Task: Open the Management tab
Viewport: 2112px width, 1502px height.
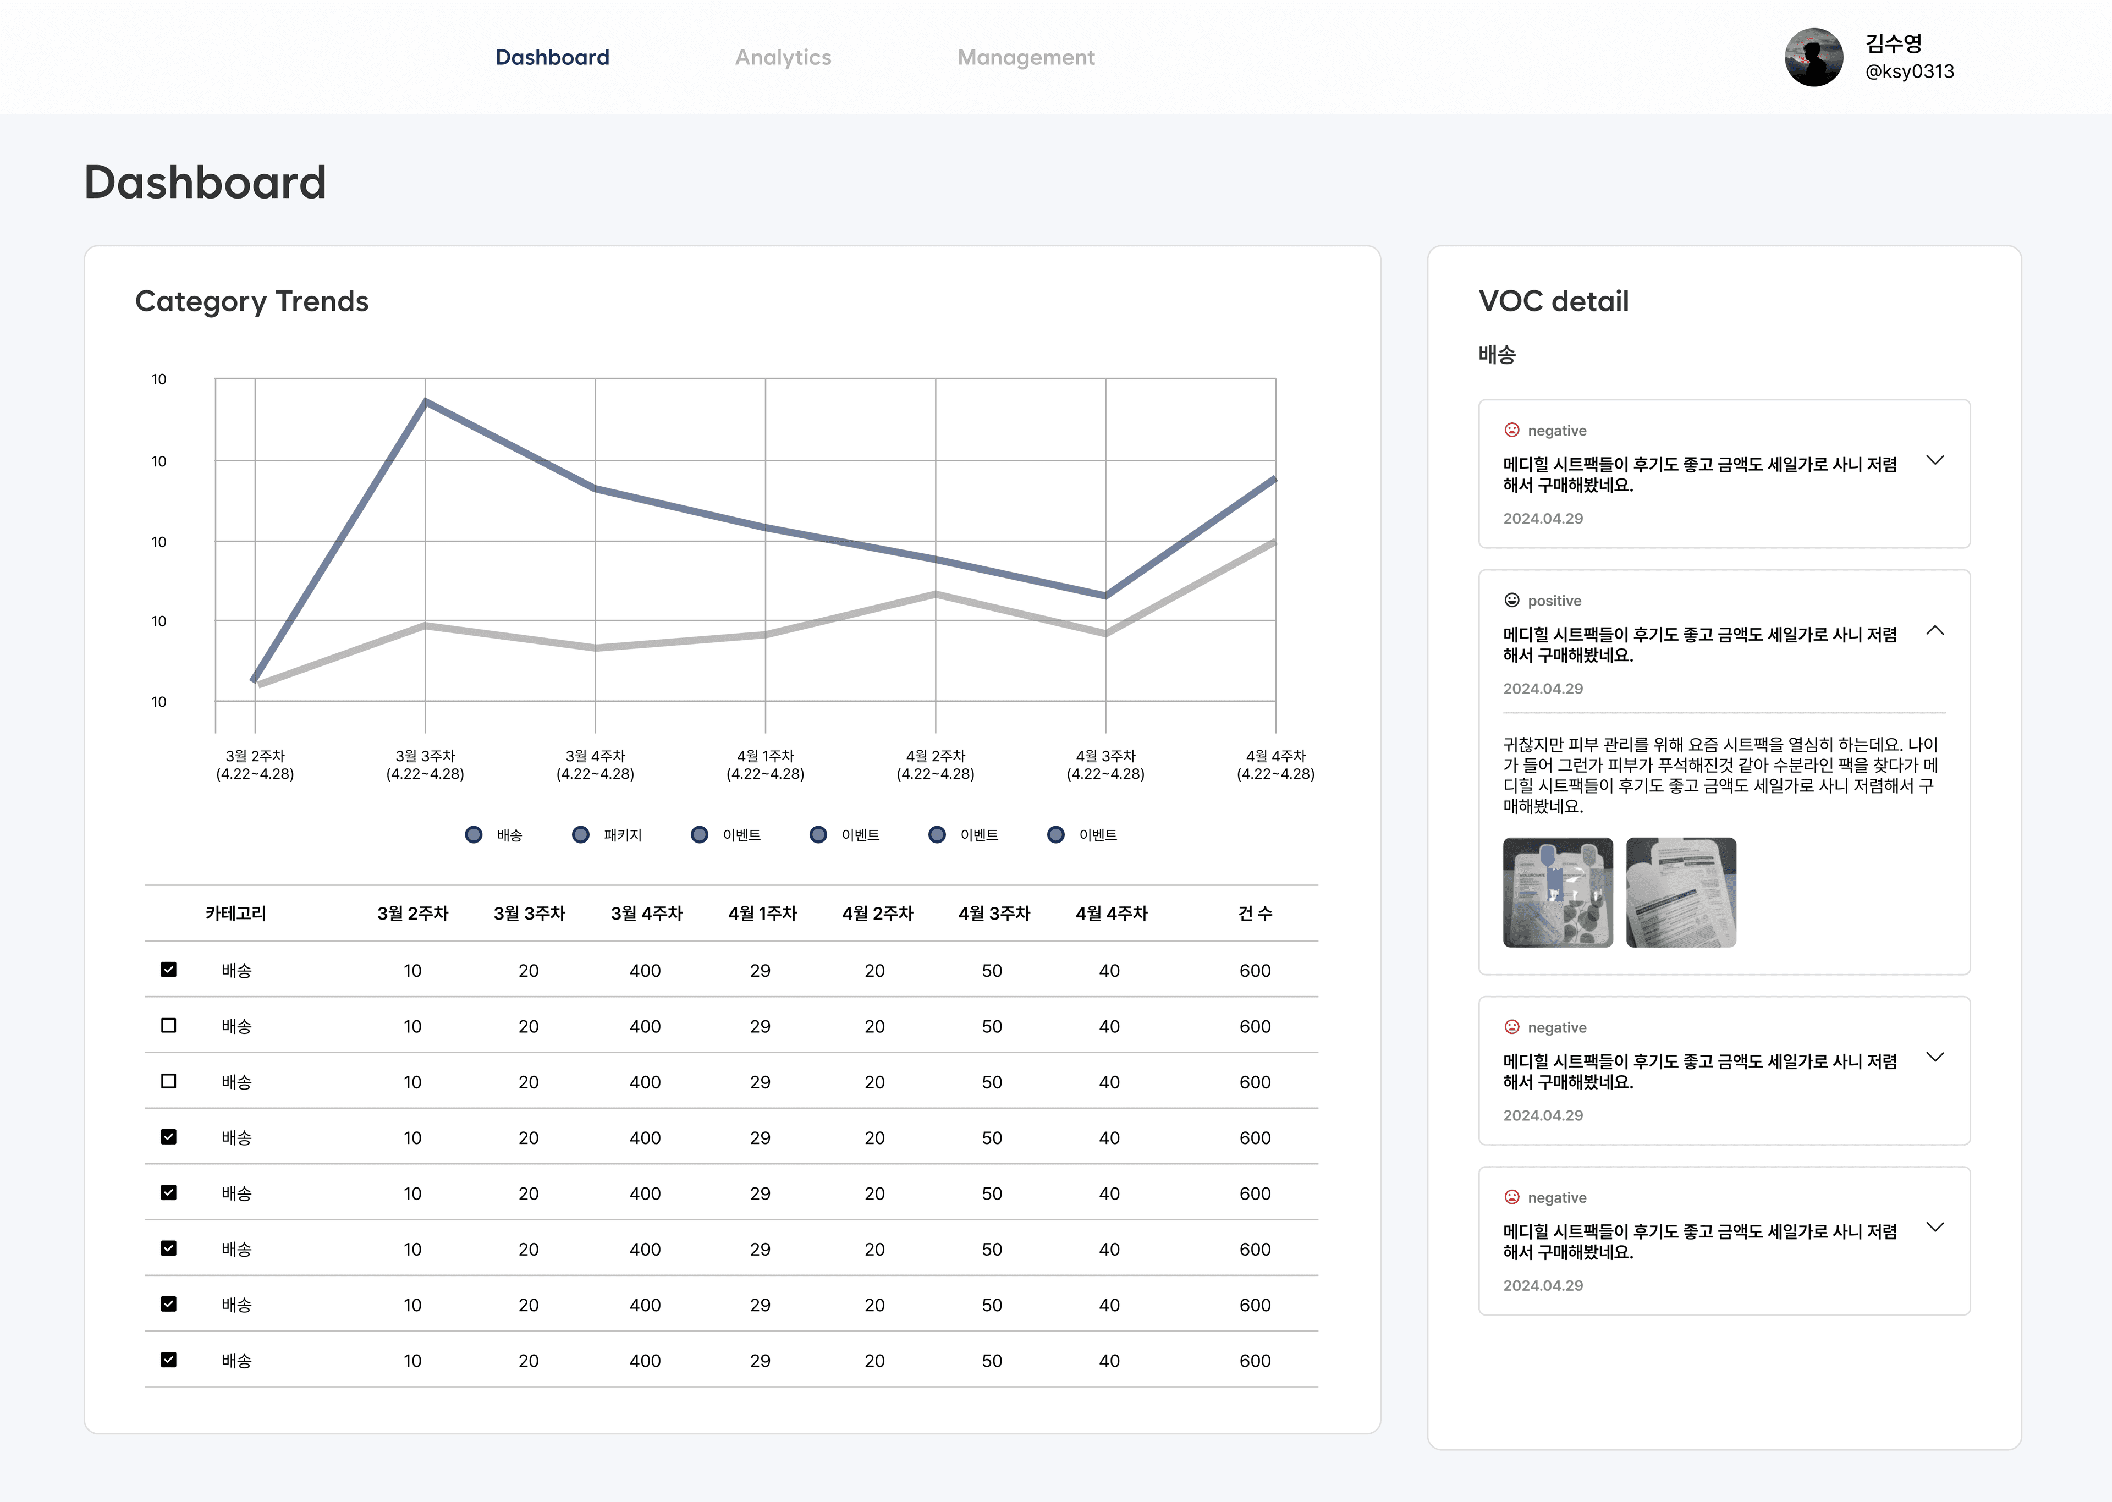Action: 1026,57
